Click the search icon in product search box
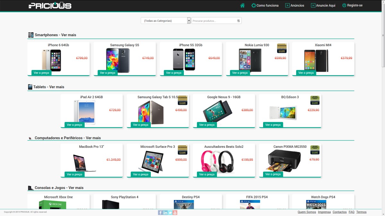The height and width of the screenshot is (216, 385). click(x=238, y=21)
